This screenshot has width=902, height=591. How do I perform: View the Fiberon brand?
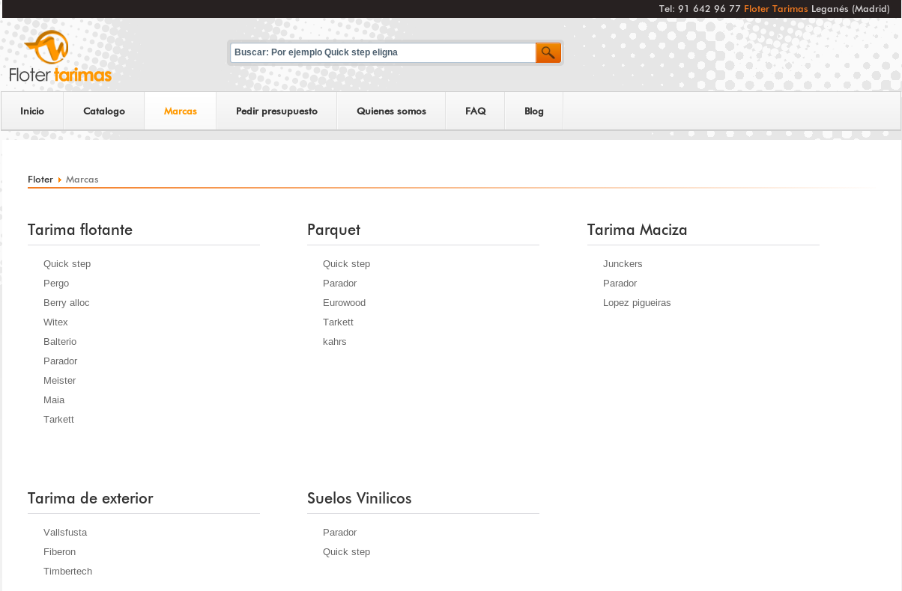pyautogui.click(x=59, y=552)
